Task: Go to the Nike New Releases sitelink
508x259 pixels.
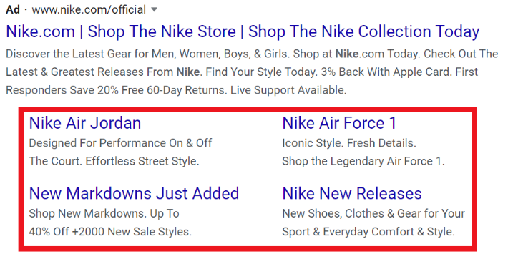Action: click(352, 193)
